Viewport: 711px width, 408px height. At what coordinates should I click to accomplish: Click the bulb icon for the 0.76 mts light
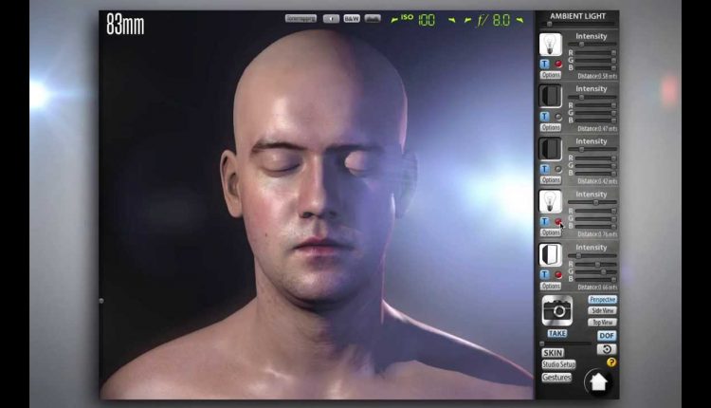[551, 201]
